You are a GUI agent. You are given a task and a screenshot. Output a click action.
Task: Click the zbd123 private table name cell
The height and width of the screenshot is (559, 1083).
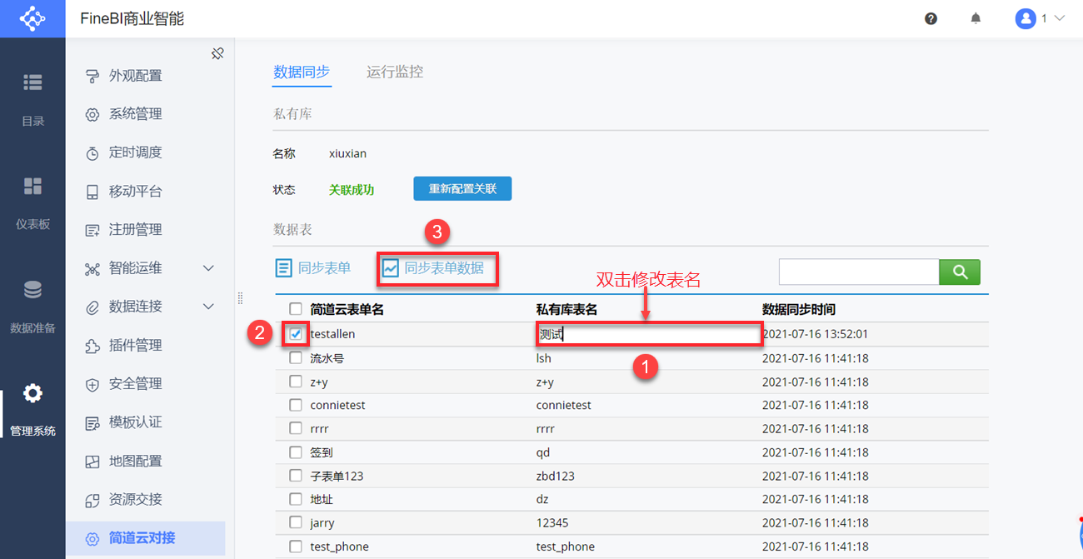point(556,476)
